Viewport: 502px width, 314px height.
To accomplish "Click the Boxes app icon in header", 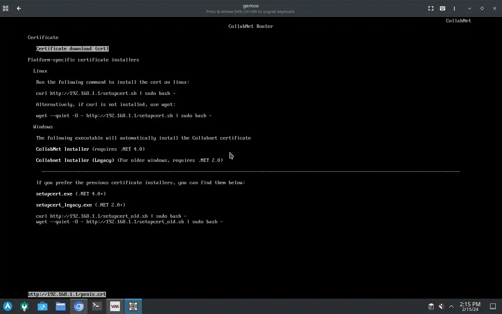I will [x=6, y=8].
